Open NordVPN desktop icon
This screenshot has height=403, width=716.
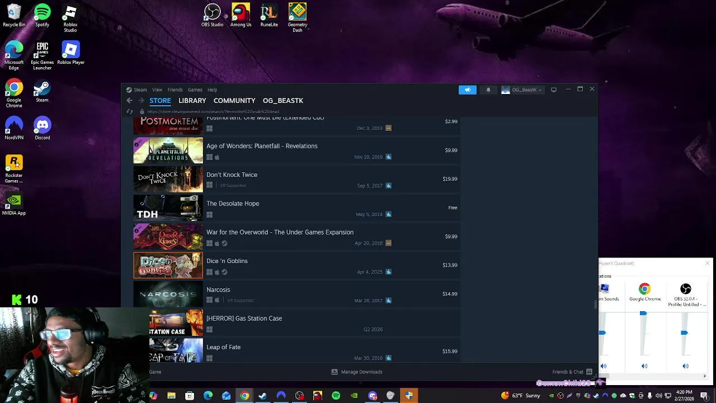coord(14,128)
